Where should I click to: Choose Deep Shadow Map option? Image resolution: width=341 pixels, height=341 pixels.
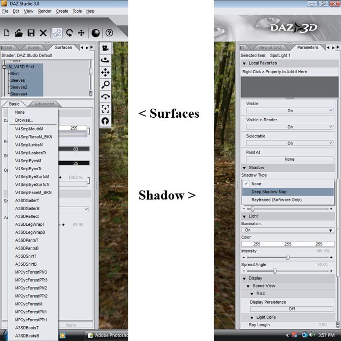(288, 192)
